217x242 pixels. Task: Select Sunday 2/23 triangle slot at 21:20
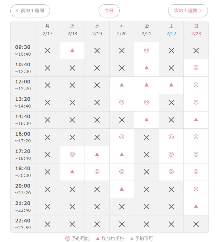(196, 207)
